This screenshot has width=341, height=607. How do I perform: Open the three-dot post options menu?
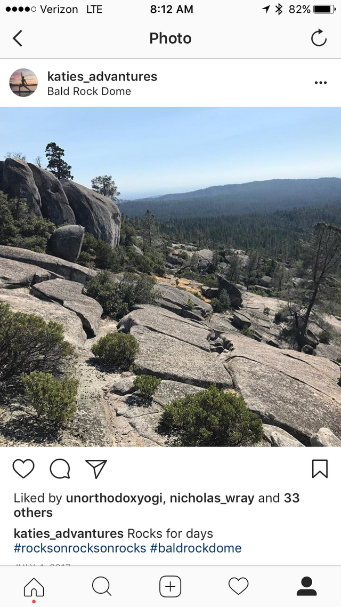coord(321,83)
